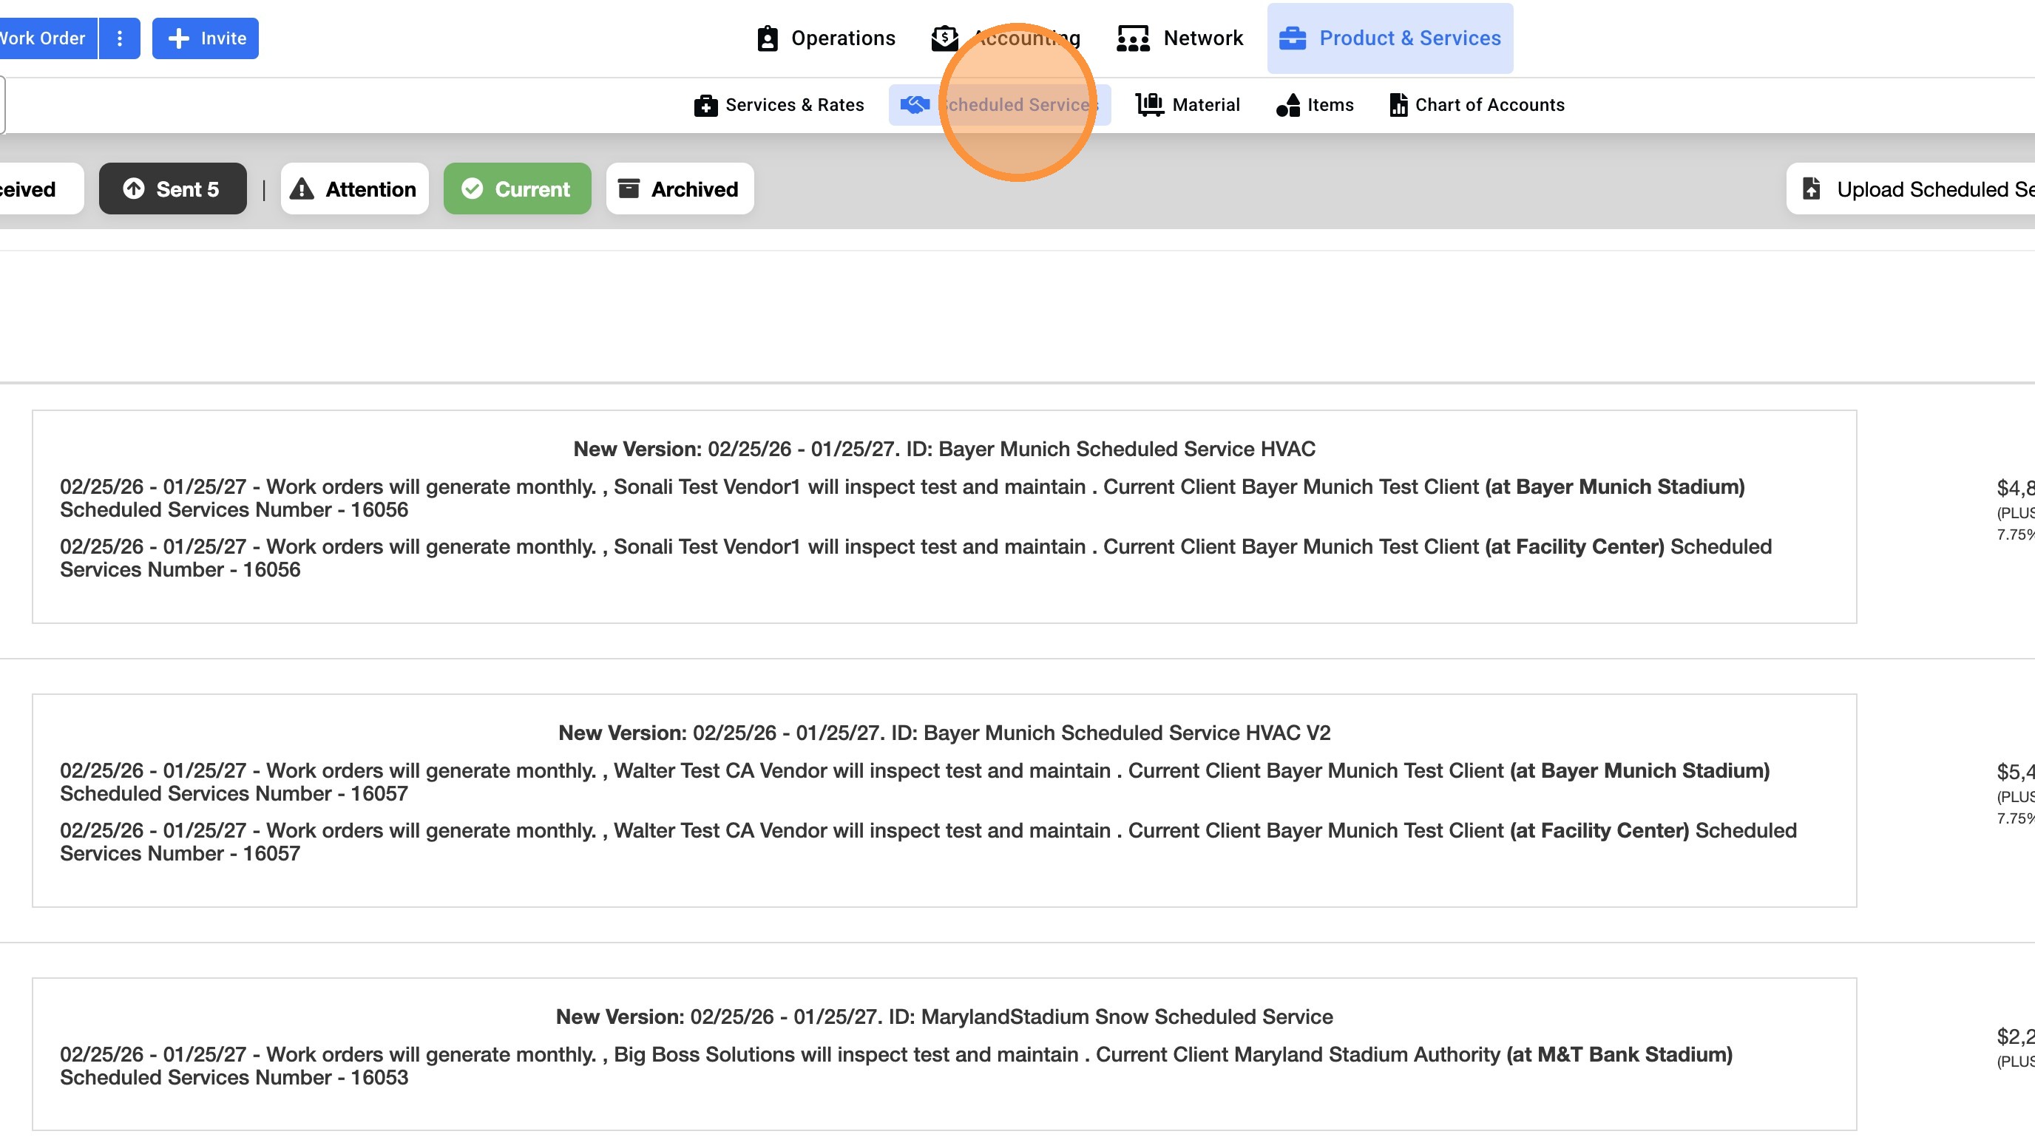This screenshot has width=2035, height=1137.
Task: Click the Items shapes icon
Action: tap(1287, 105)
